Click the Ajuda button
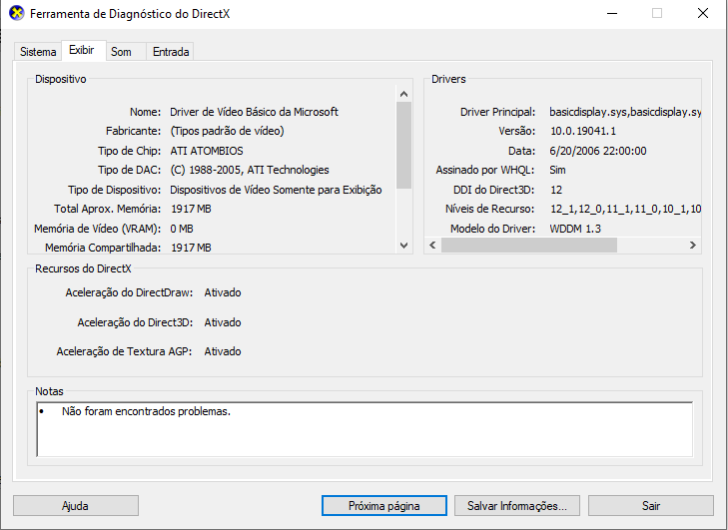The height and width of the screenshot is (530, 728). click(x=76, y=505)
